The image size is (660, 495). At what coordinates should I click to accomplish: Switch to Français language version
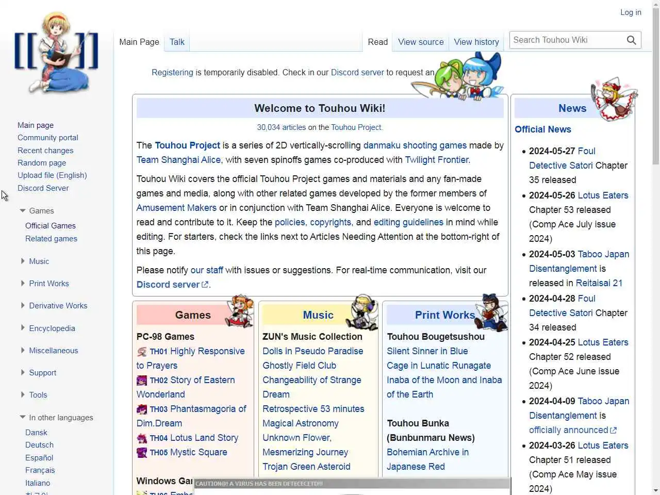40,470
